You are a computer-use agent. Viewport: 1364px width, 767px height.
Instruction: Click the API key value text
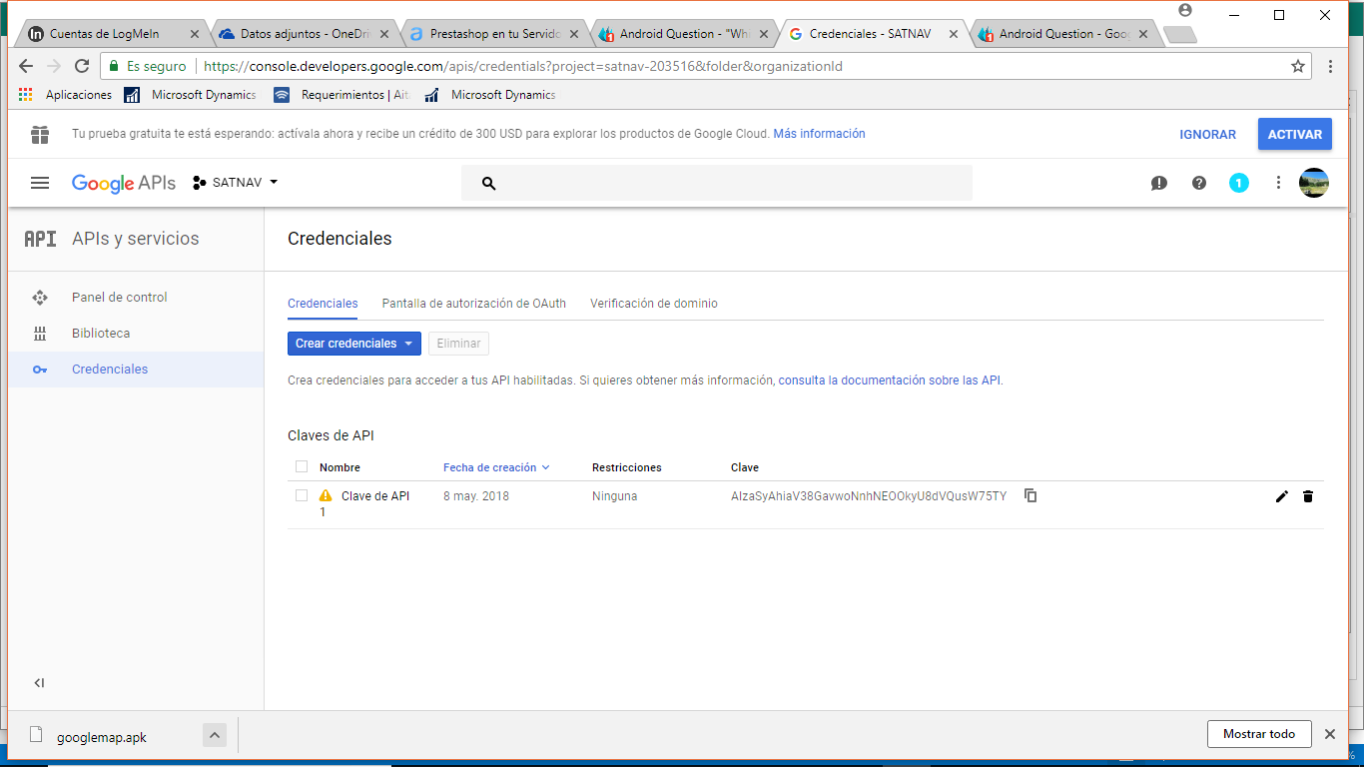tap(868, 496)
